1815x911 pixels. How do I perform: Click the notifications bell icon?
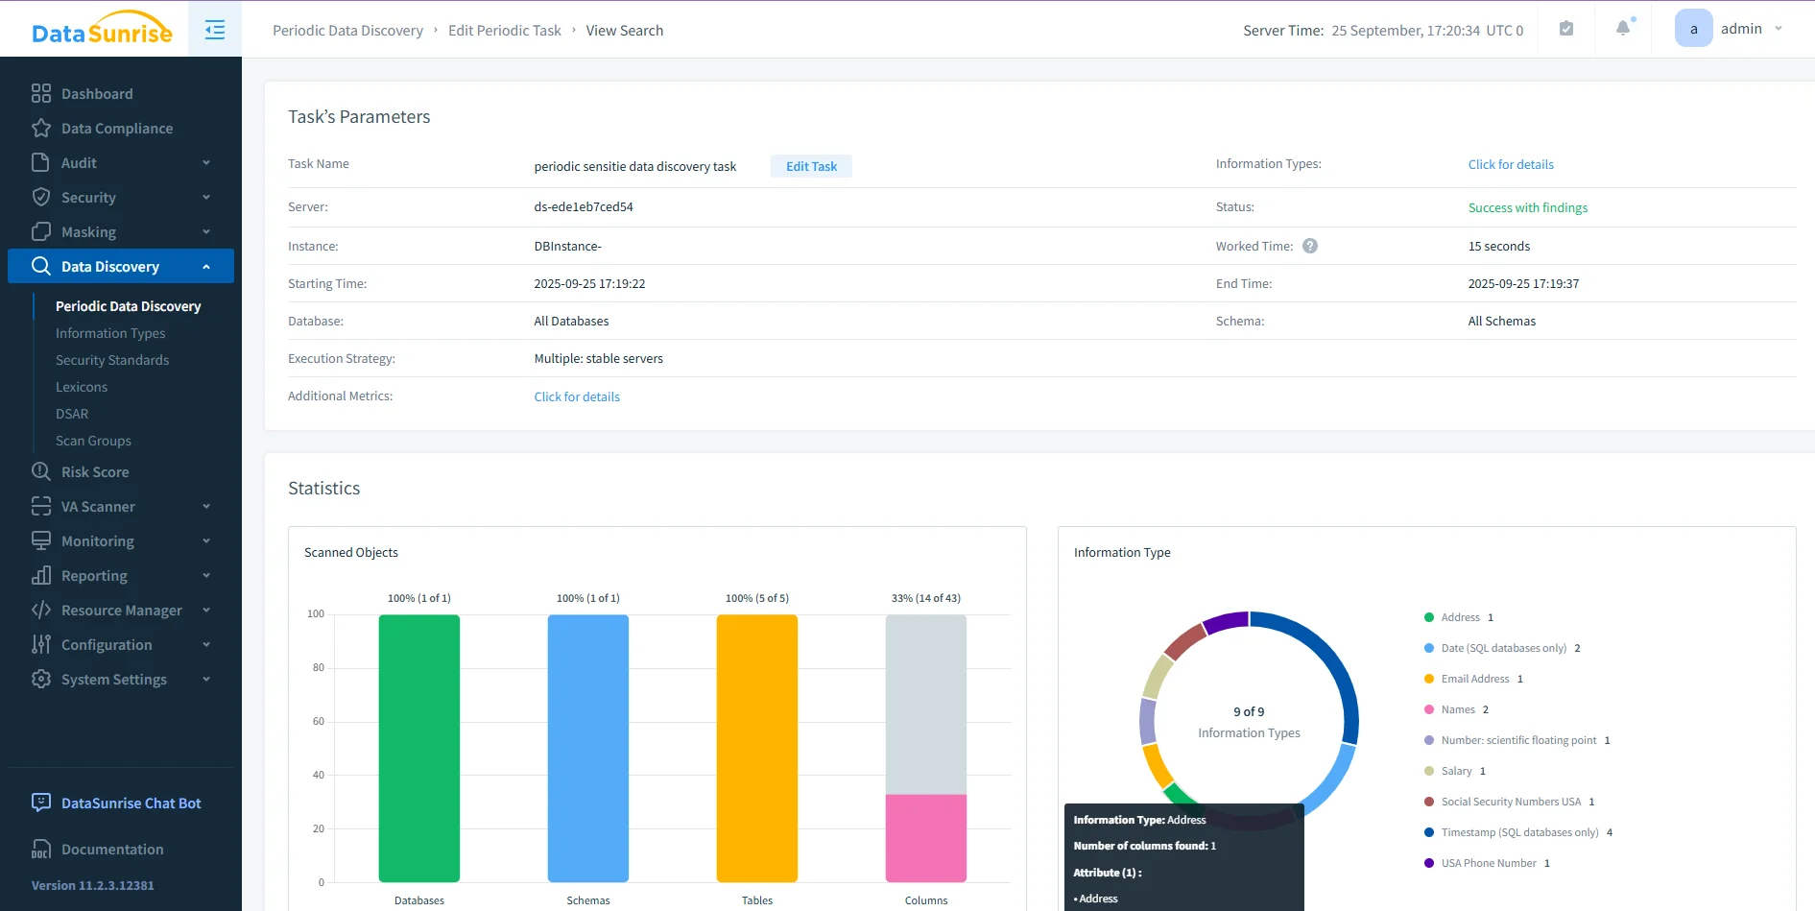click(x=1621, y=28)
